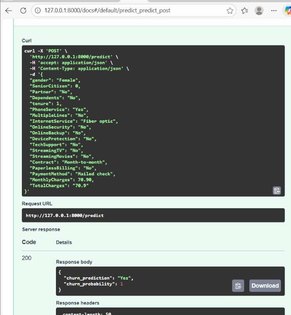Click the "Response headers" label
Viewport: 291px width, 315px height.
coord(77,303)
